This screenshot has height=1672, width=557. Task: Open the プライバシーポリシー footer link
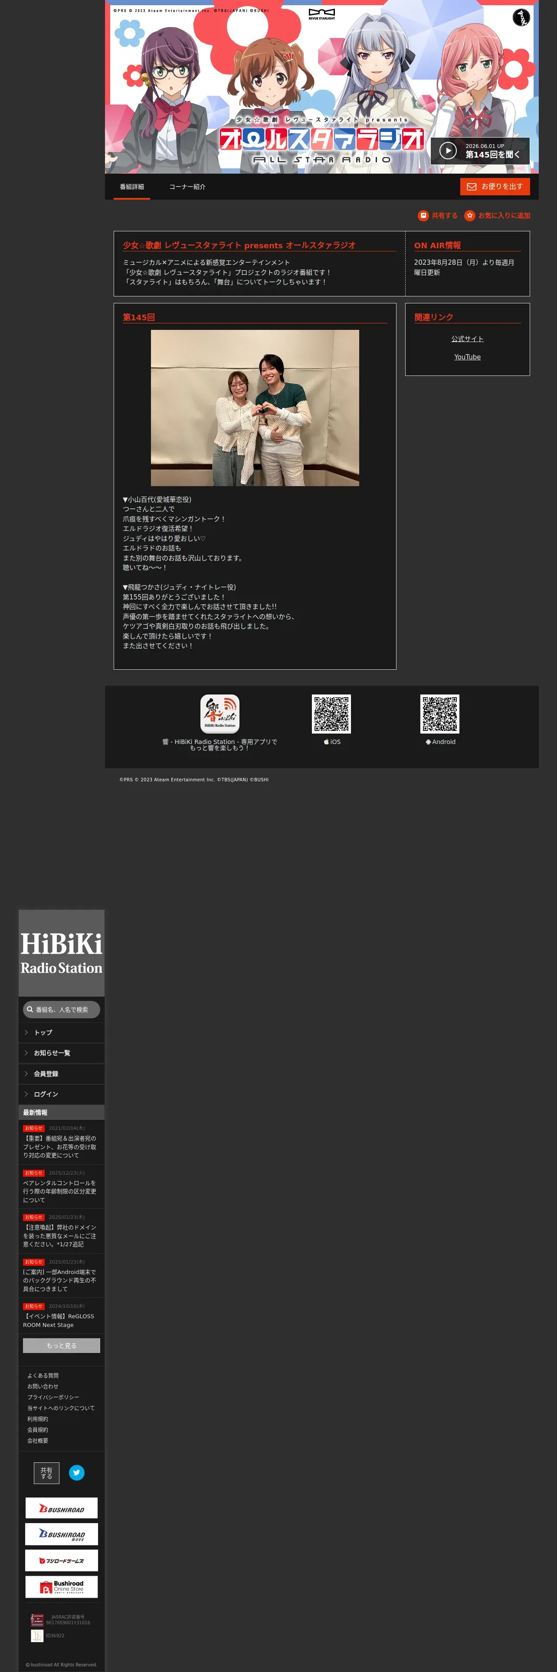(x=53, y=1397)
